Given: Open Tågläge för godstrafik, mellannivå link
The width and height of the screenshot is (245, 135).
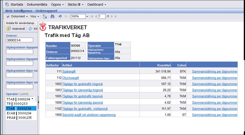Looking at the screenshot, I should coord(85,109).
